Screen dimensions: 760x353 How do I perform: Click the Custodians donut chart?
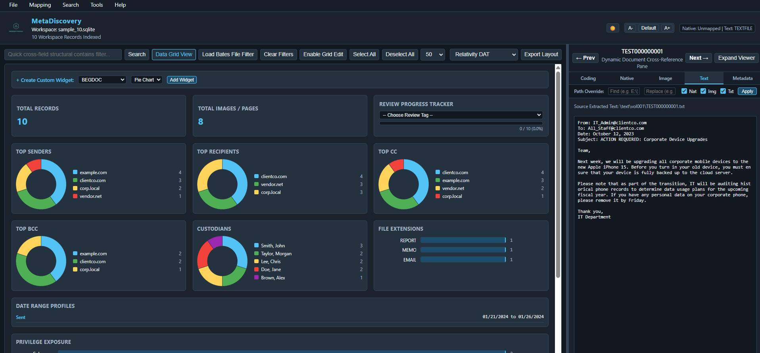click(223, 261)
